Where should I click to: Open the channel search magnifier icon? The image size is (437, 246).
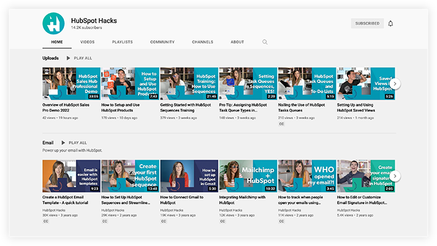point(265,42)
